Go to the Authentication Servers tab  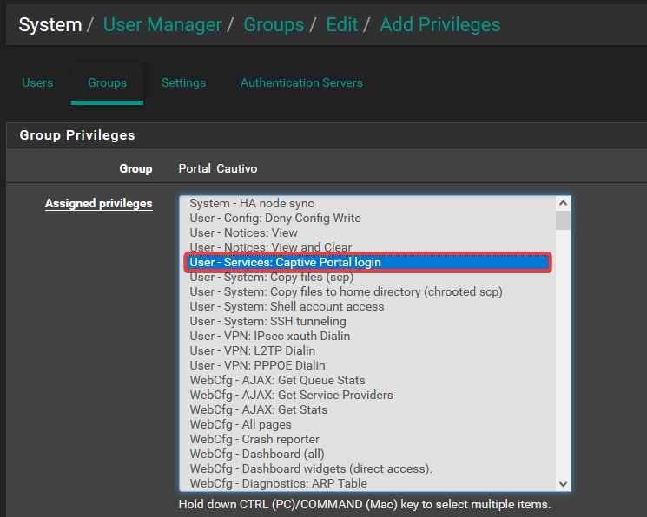pyautogui.click(x=301, y=83)
